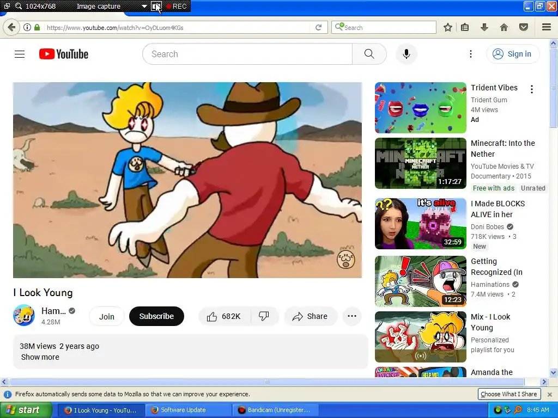Dismiss the Firefox data notification bar
558x418 pixels.
click(x=549, y=395)
